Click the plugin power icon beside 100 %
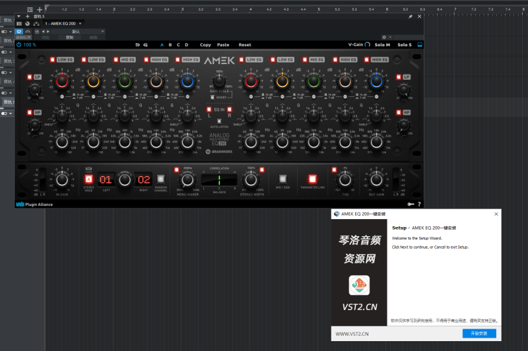Screen dimensions: 528x351 [19, 45]
